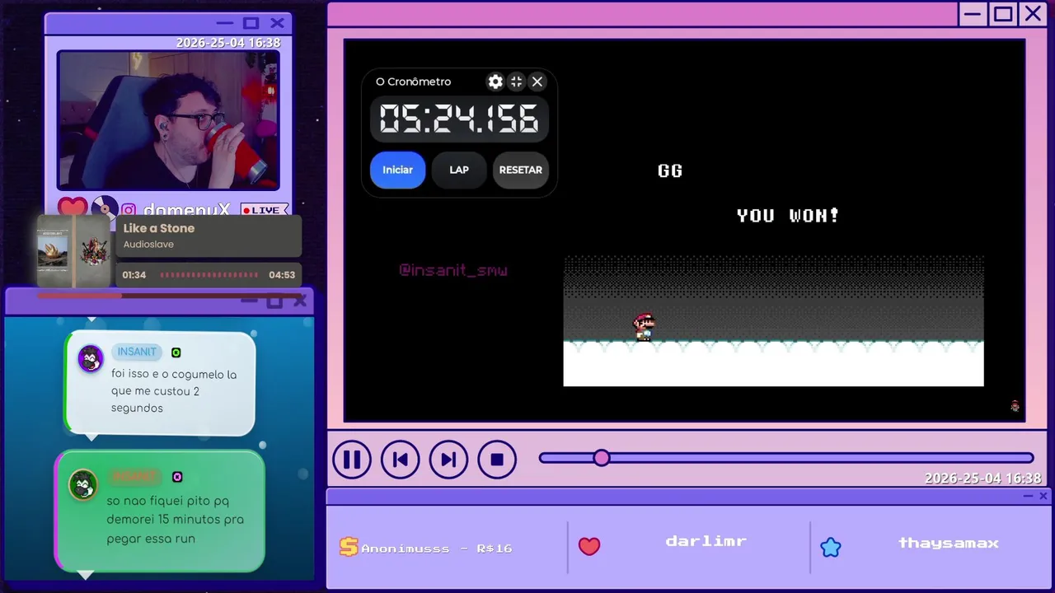1055x593 pixels.
Task: Click the GG text in the game
Action: [670, 170]
